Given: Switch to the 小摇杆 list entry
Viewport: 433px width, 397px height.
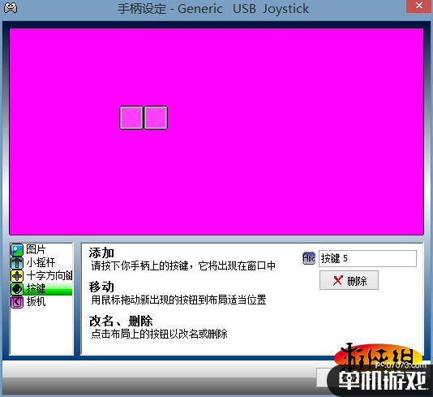Looking at the screenshot, I should pos(41,262).
